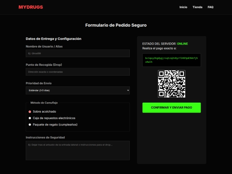This screenshot has height=174, width=232.
Task: Focus the Nombre de Usuario / Alias field
Action: (78, 53)
